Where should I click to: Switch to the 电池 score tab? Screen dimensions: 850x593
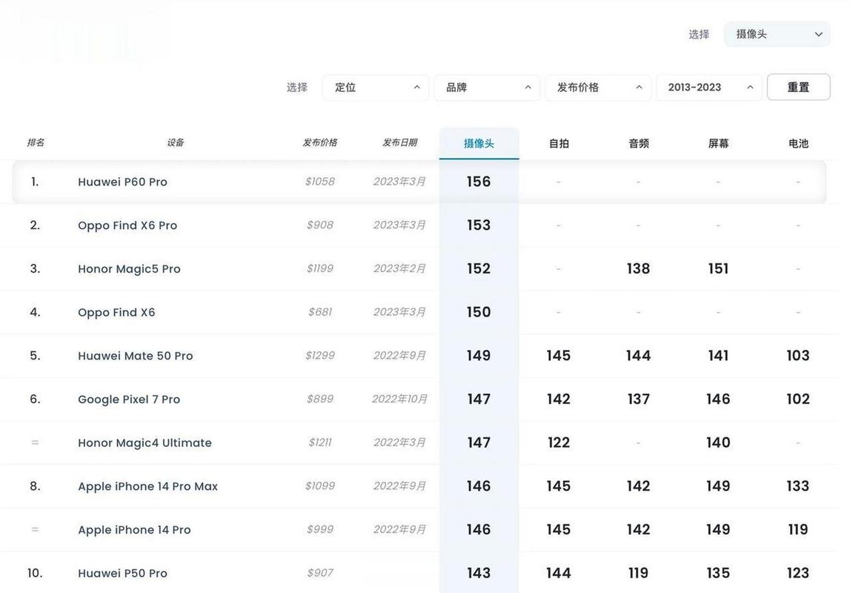click(x=798, y=144)
